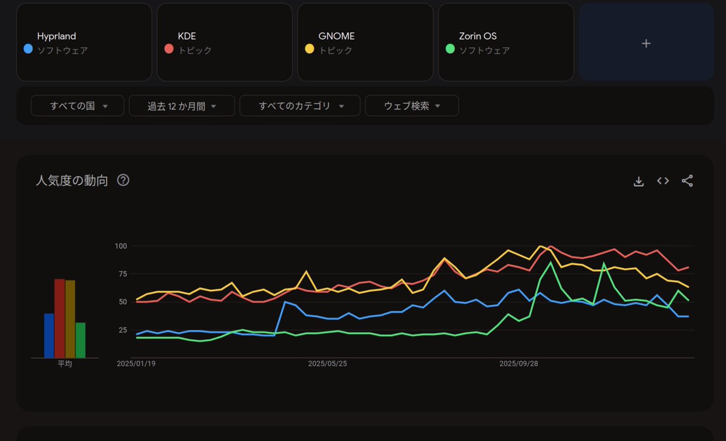Add a comparison term with plus card
The height and width of the screenshot is (441, 726).
pyautogui.click(x=646, y=42)
